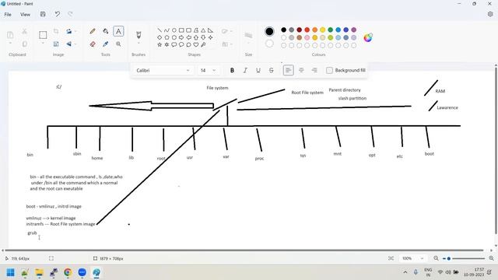Toggle Bold text formatting
The image size is (498, 280).
pyautogui.click(x=232, y=70)
